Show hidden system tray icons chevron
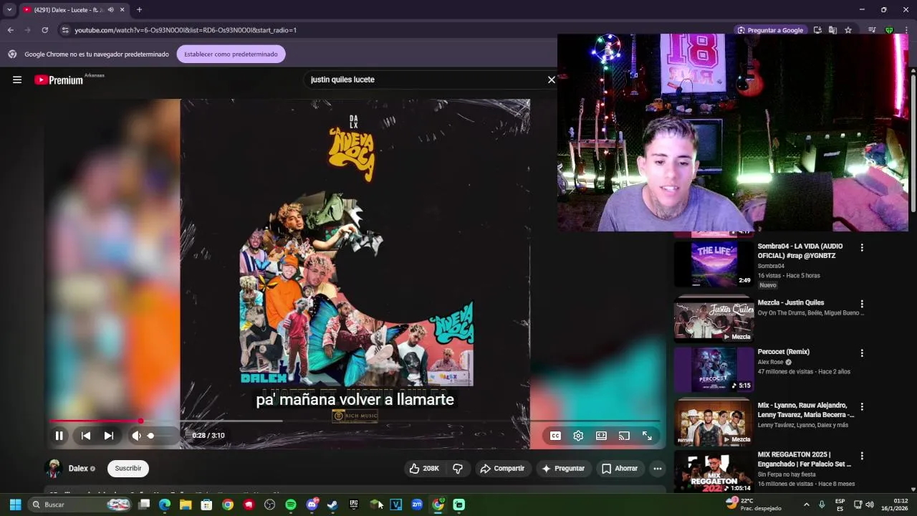917x516 pixels. point(806,505)
